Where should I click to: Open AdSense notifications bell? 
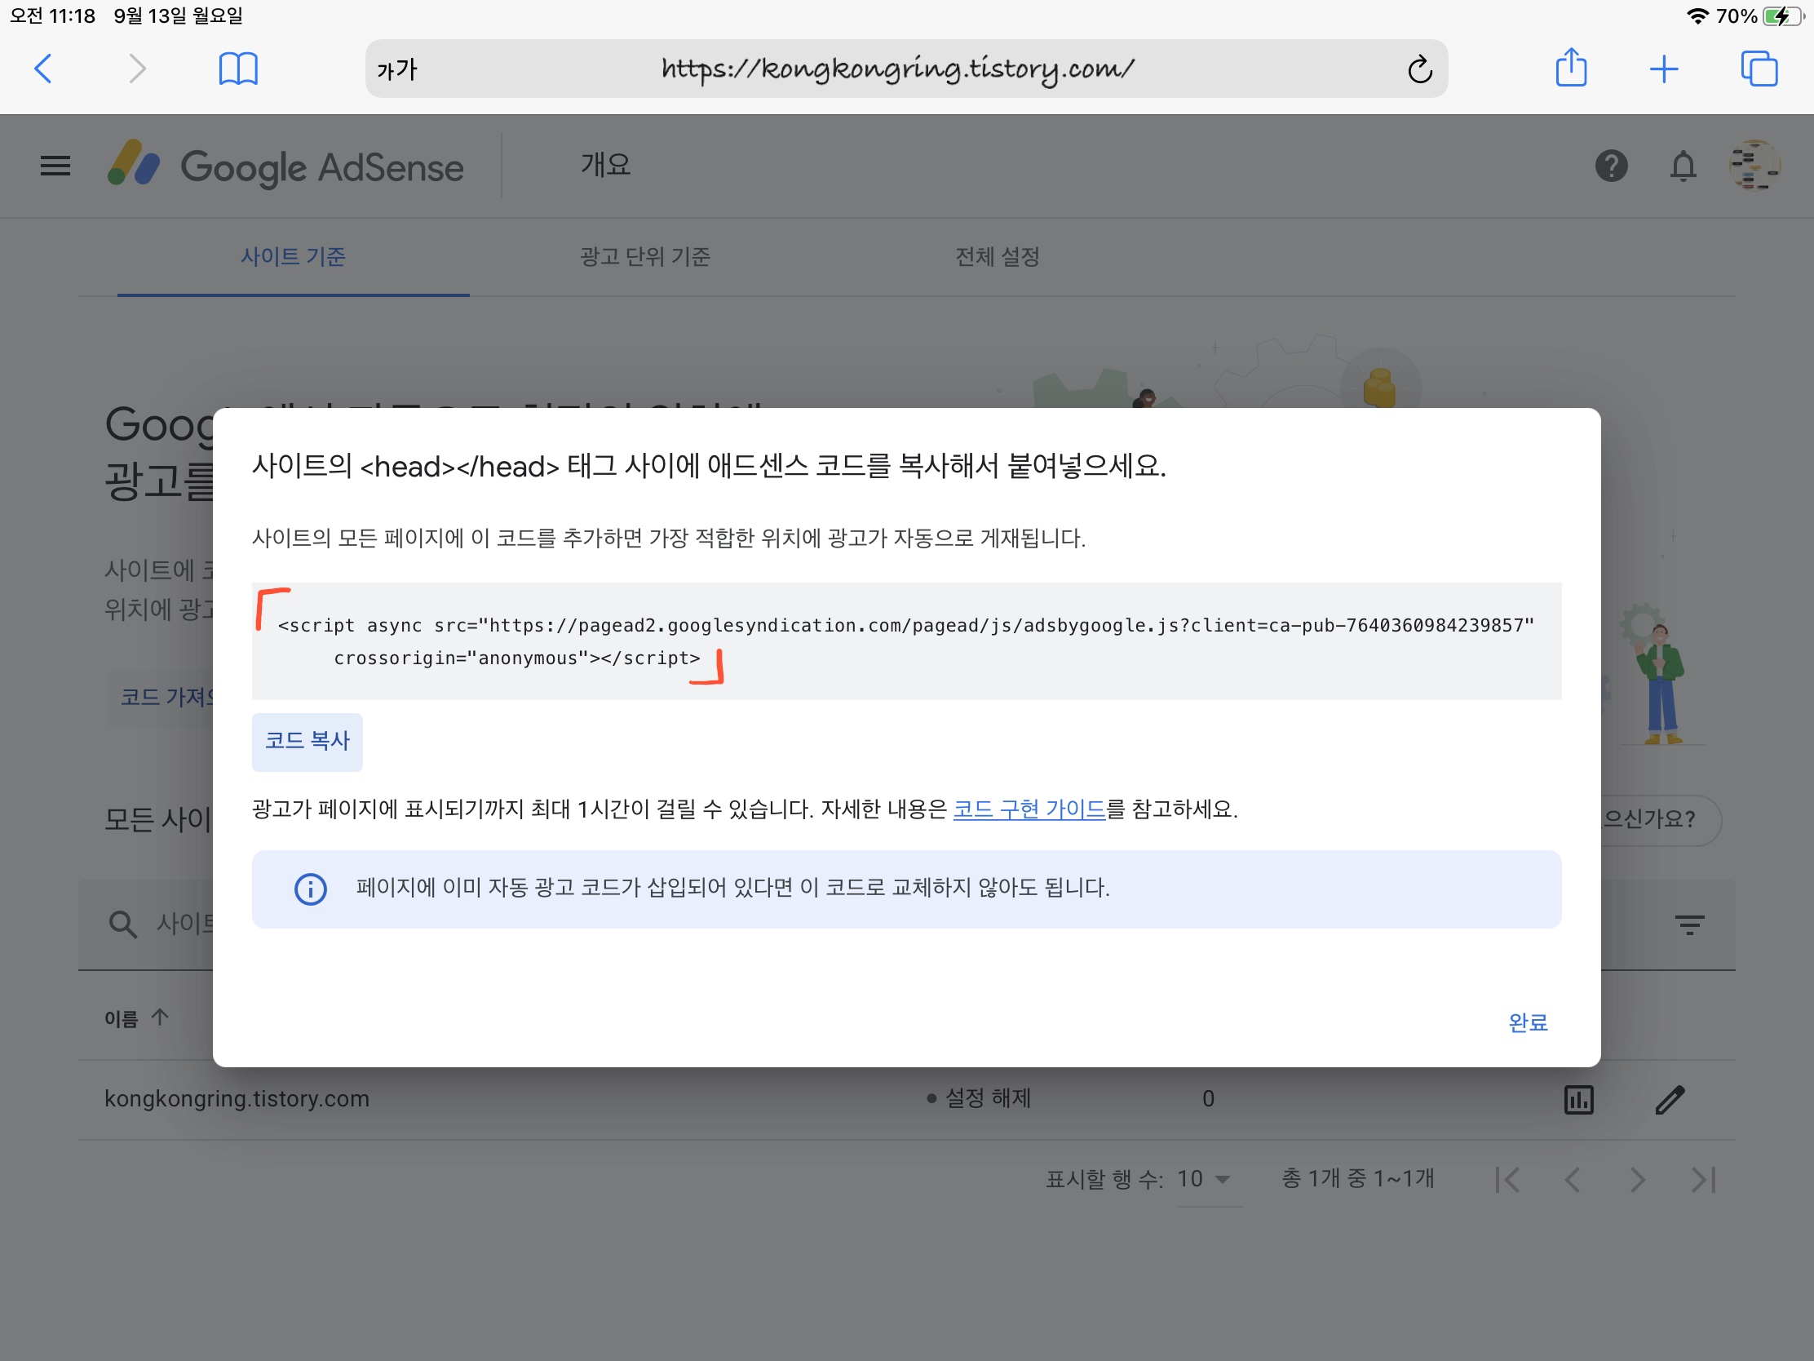click(1683, 166)
